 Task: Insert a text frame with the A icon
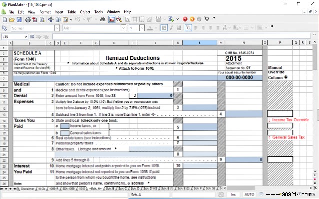128,20
